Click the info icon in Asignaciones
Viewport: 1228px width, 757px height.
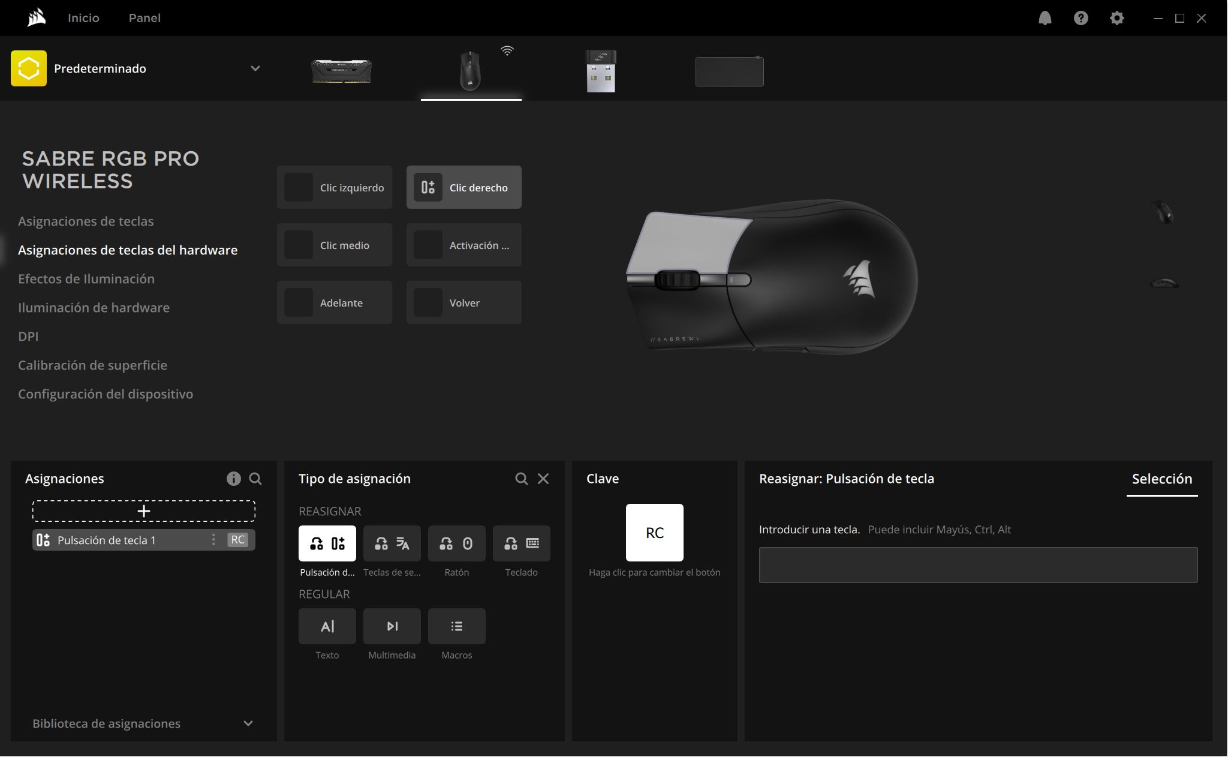(234, 479)
